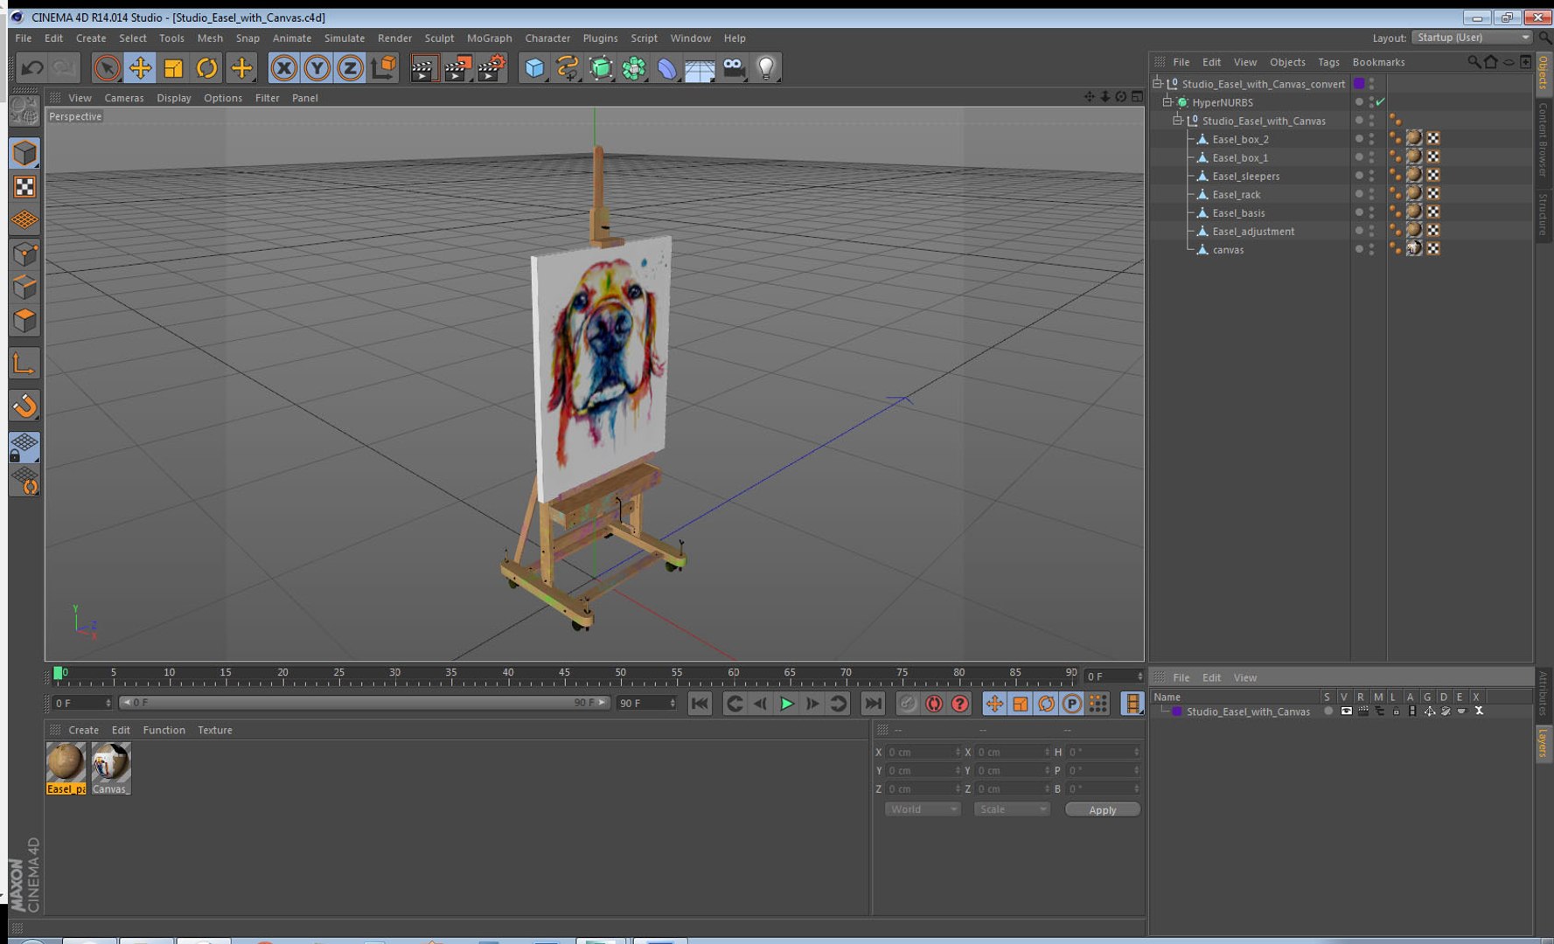Enable Axis mode icon
The width and height of the screenshot is (1554, 944).
click(24, 363)
